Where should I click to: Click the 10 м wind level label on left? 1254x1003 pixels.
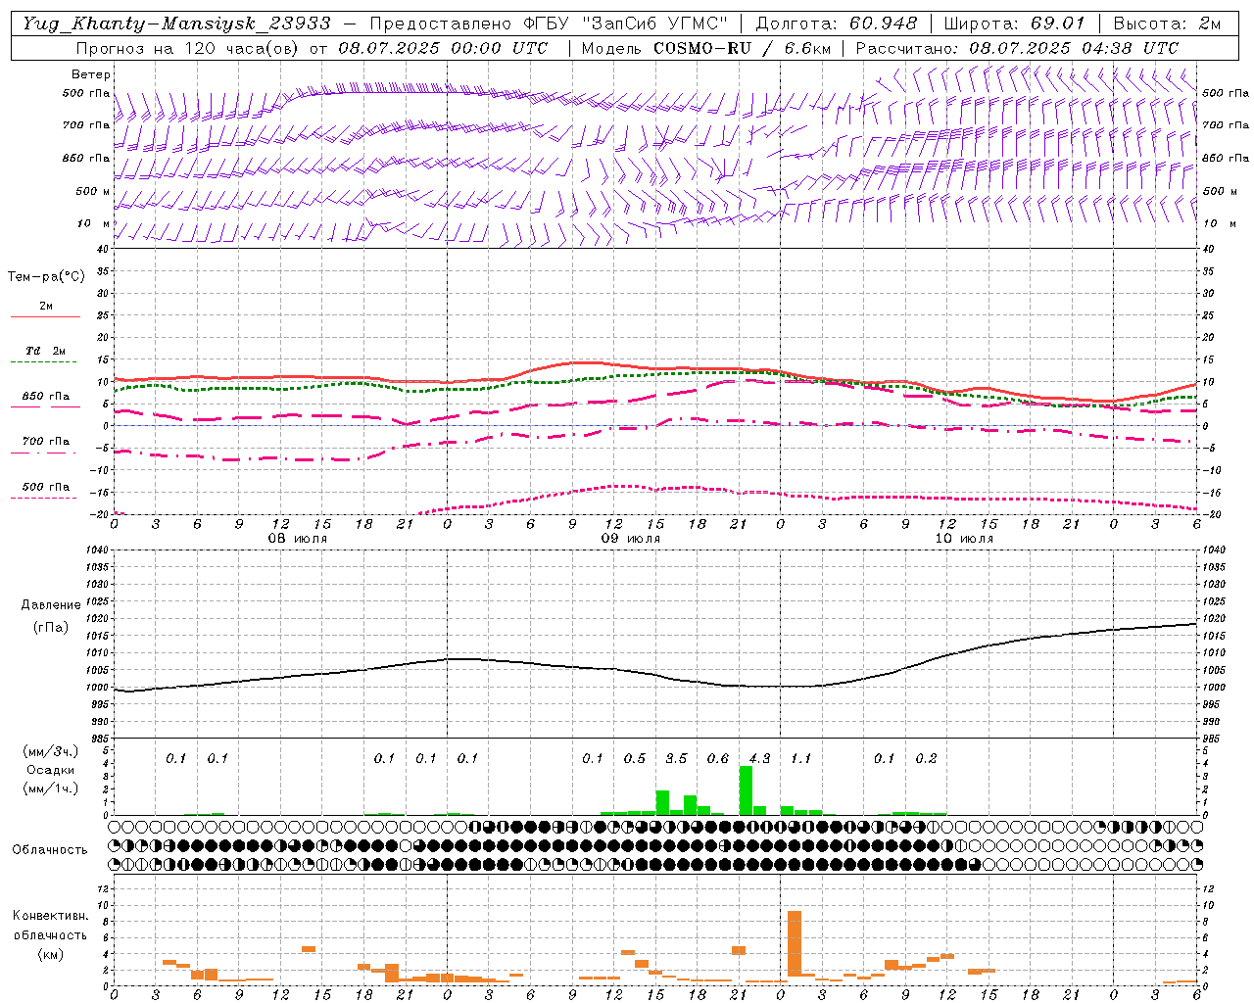pos(94,223)
